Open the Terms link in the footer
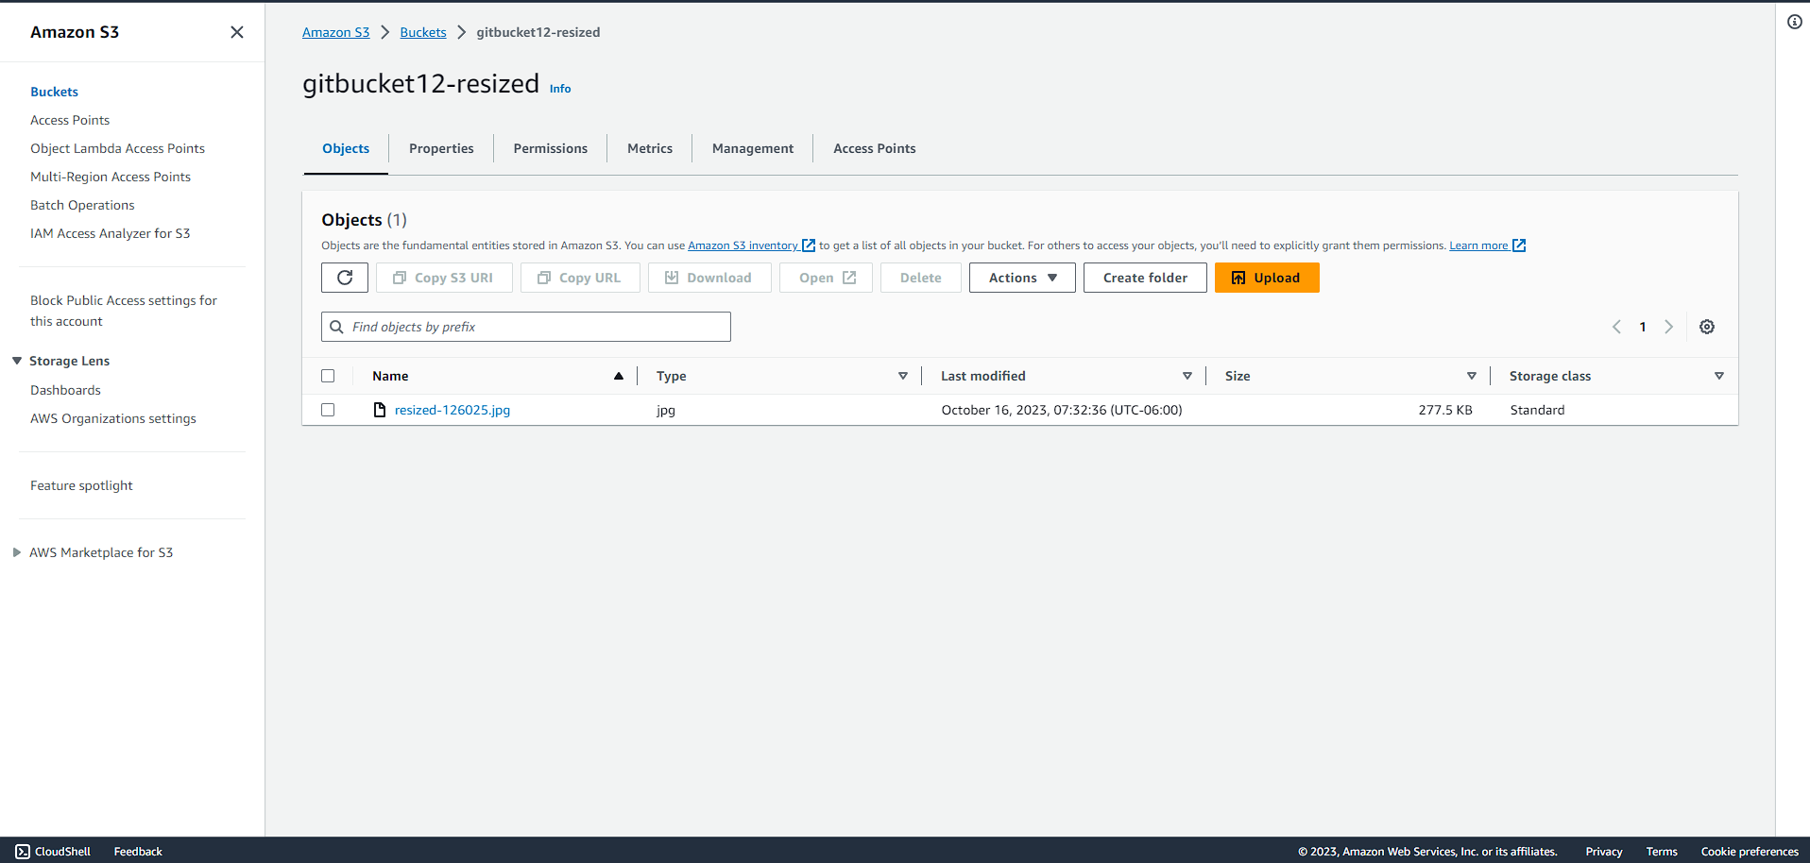Viewport: 1810px width, 863px height. 1662,852
